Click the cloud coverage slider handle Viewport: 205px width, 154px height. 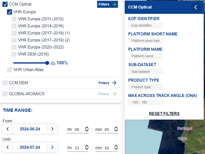pyautogui.click(x=47, y=63)
